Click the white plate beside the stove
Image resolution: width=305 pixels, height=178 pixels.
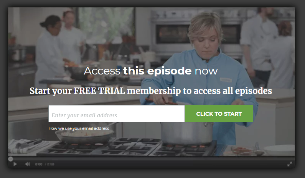279,150
